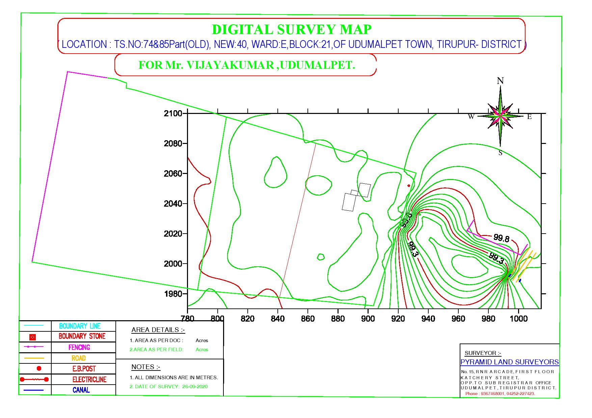Click the '900' X-axis label
Viewport: 592px width, 418px height.
tap(368, 319)
